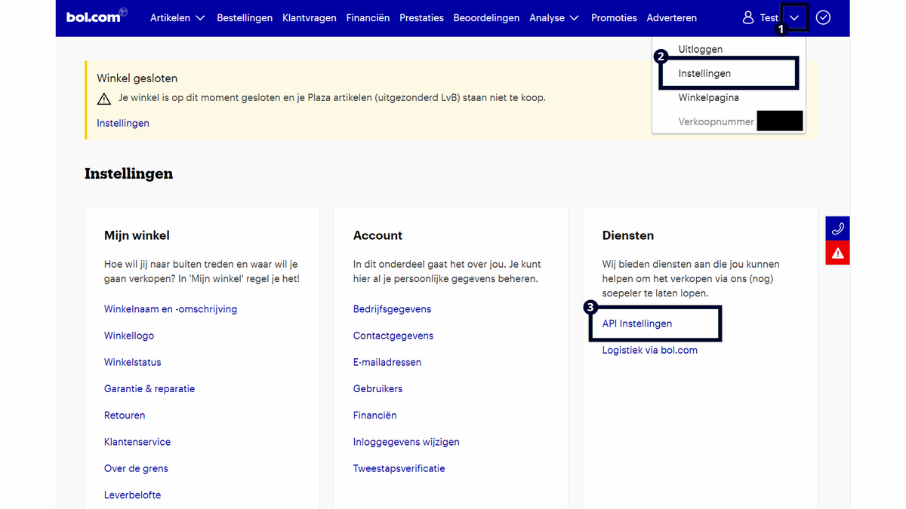Image resolution: width=906 pixels, height=509 pixels.
Task: Open the Bestellingen menu
Action: 245,17
